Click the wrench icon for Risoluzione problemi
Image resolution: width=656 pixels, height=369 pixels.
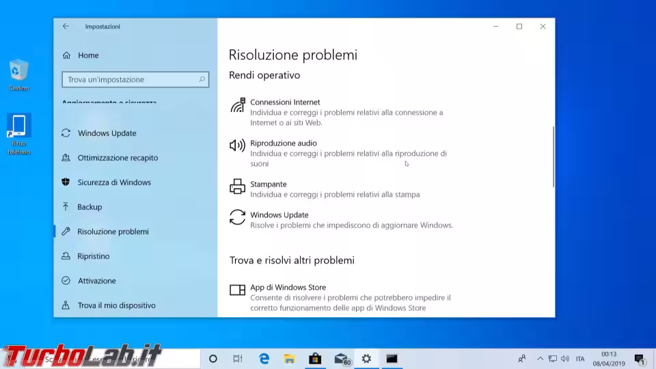[66, 232]
